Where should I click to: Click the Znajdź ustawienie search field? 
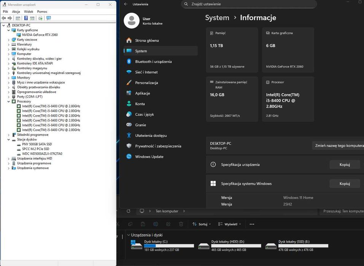[249, 4]
